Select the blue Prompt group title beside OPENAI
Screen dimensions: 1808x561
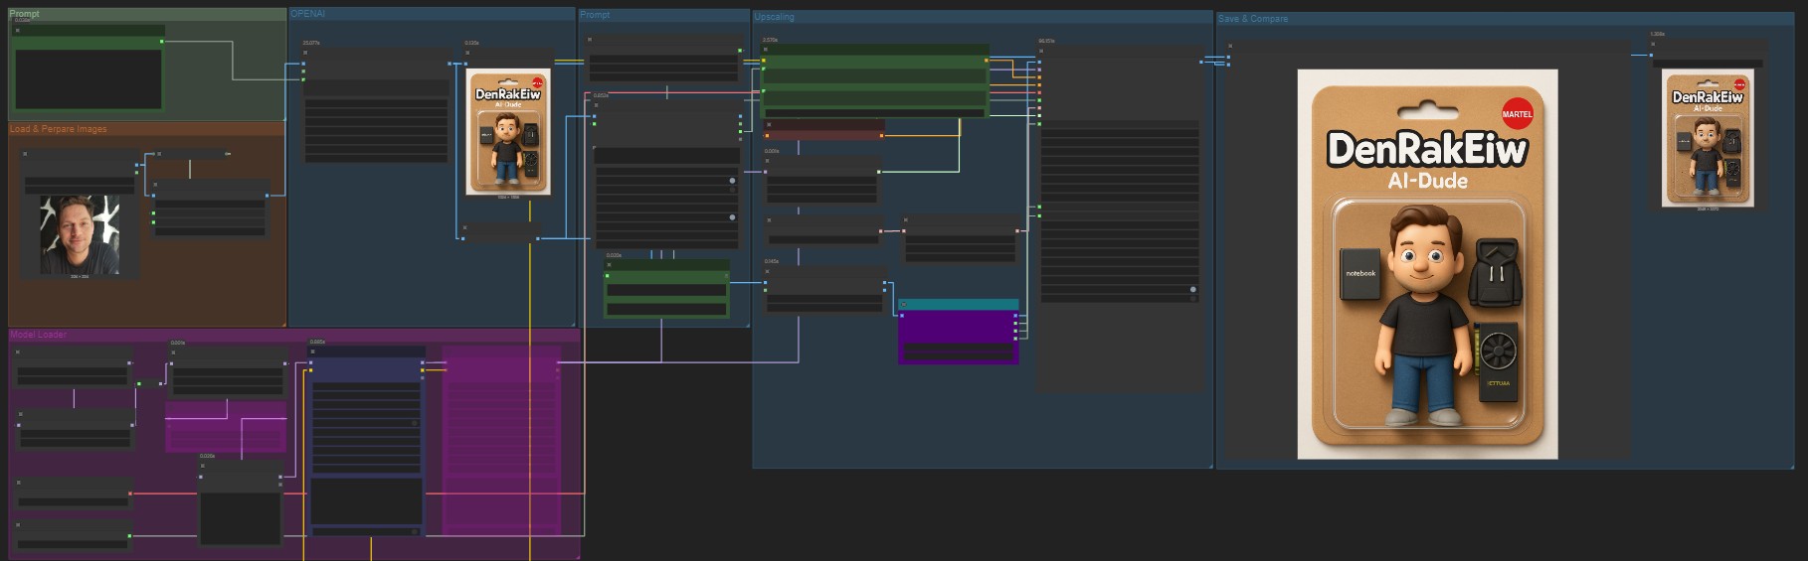(x=595, y=15)
